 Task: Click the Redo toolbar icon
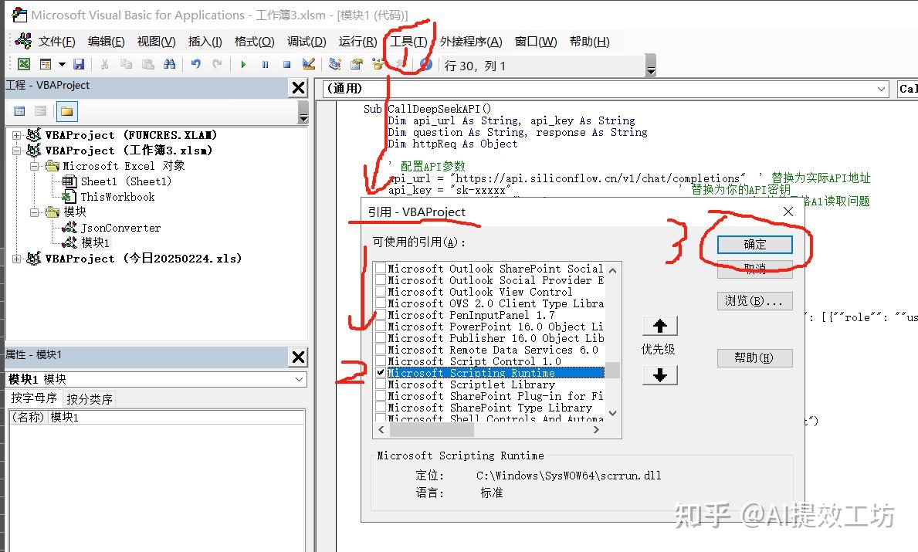click(x=217, y=64)
